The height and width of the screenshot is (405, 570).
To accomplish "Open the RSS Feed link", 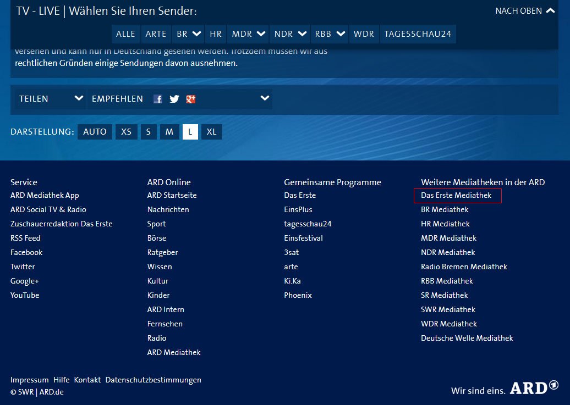I will click(x=25, y=238).
